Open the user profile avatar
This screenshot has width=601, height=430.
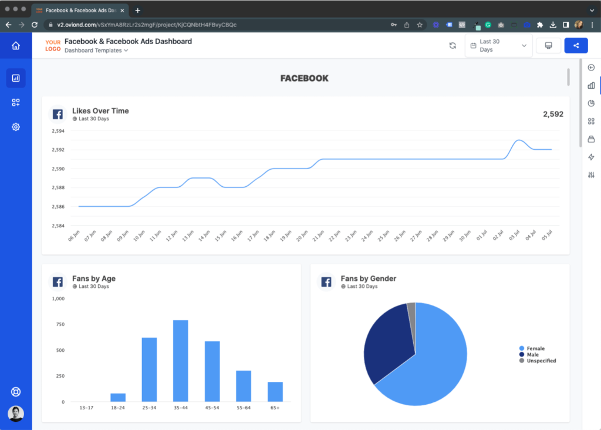point(16,414)
